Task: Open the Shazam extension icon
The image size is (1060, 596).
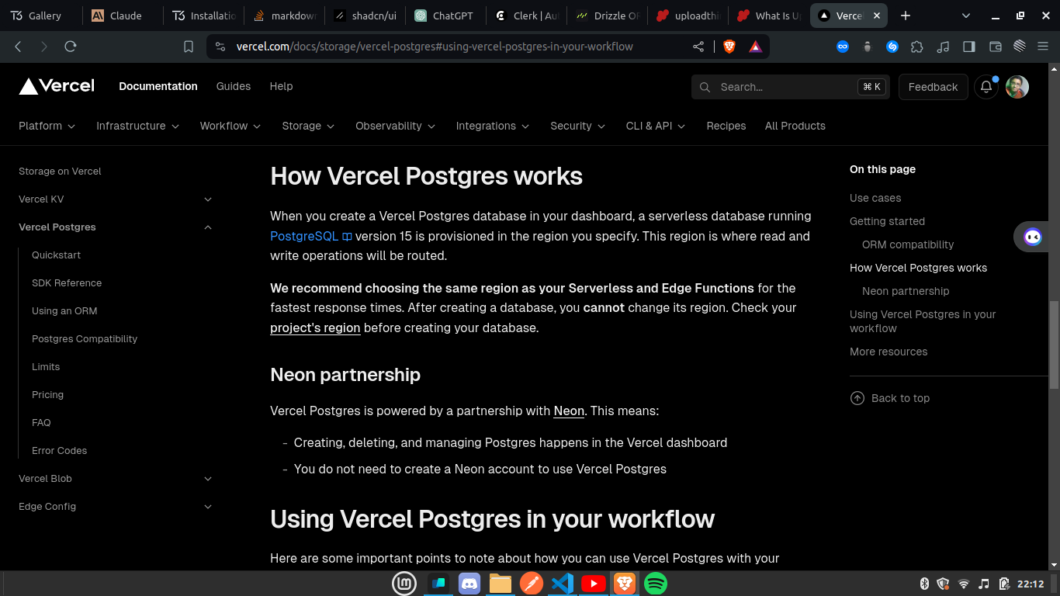Action: pyautogui.click(x=892, y=47)
